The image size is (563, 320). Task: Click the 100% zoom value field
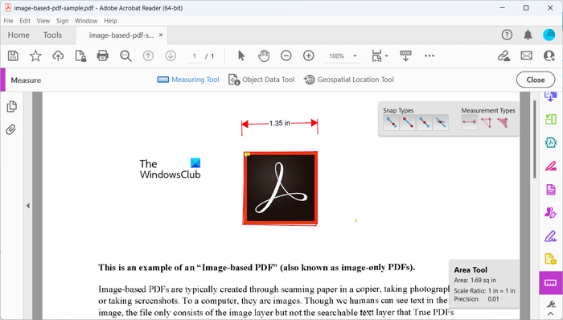(337, 56)
